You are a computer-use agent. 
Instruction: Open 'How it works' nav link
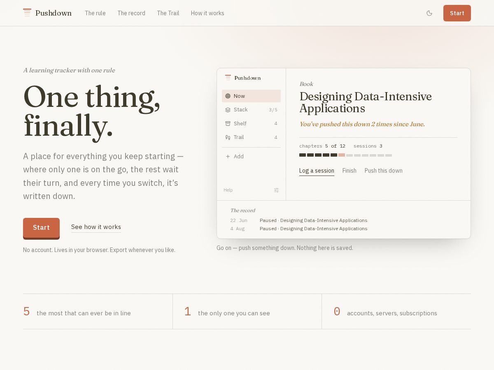click(207, 13)
